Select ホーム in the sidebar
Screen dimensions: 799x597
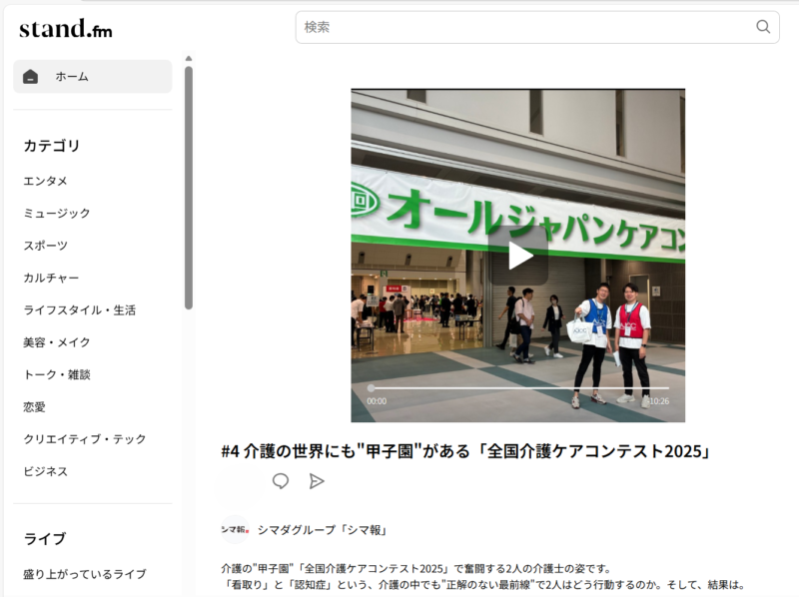[72, 77]
